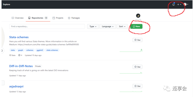The width and height of the screenshot is (193, 97).
Task: Star the asjadnaqvi repository
Action: pyautogui.click(x=137, y=86)
